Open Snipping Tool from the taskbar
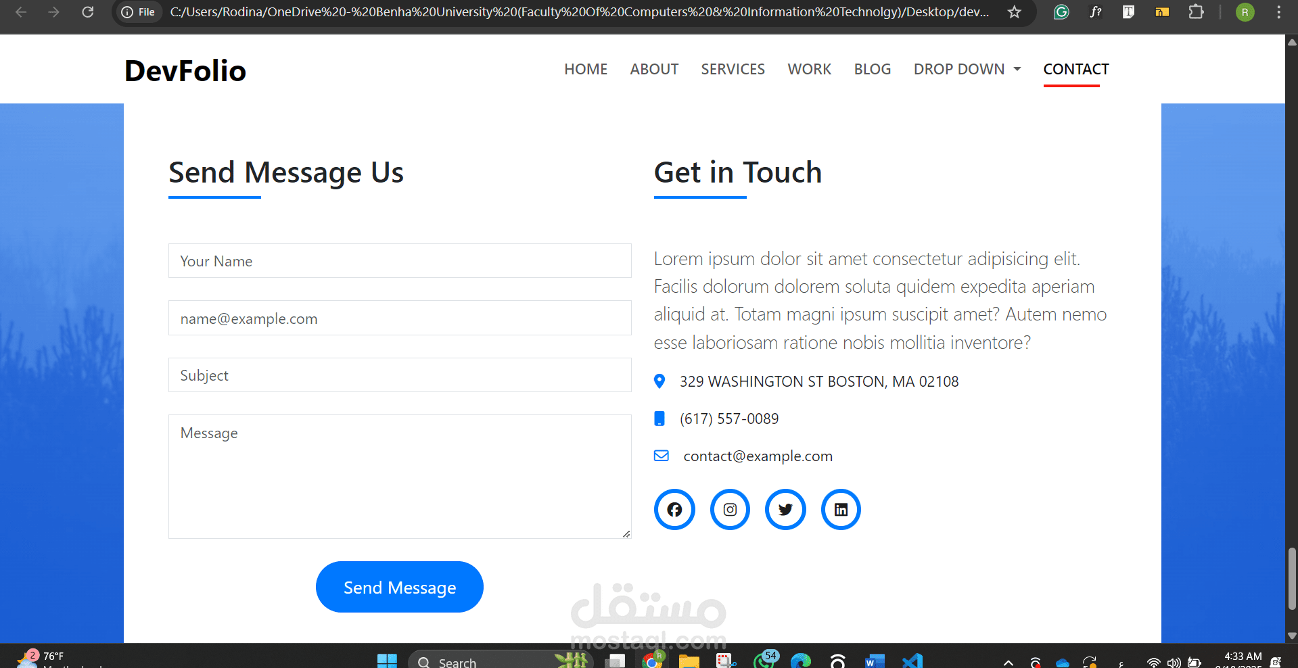Viewport: 1298px width, 668px height. coord(726,661)
